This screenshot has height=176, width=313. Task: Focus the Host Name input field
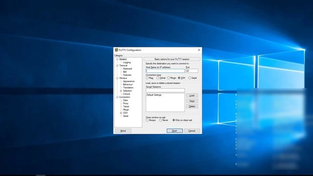point(165,71)
